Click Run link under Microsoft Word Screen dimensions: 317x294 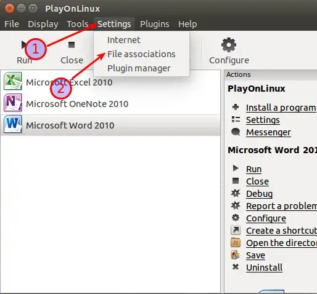tap(254, 169)
